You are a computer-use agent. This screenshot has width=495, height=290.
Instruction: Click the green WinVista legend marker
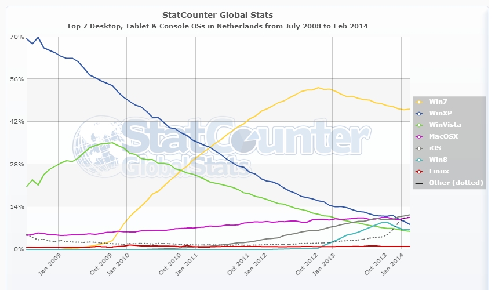click(x=420, y=125)
